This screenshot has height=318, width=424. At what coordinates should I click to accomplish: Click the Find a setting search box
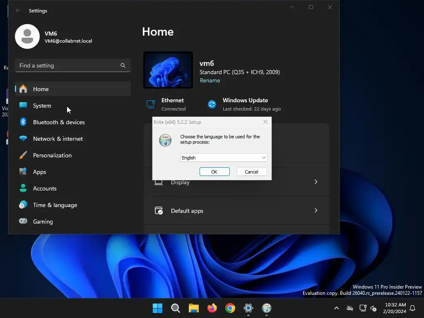(x=73, y=65)
